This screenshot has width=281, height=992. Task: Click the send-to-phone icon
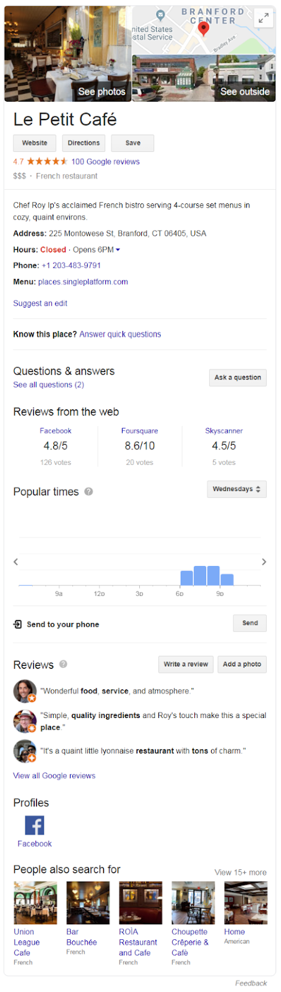pos(18,624)
